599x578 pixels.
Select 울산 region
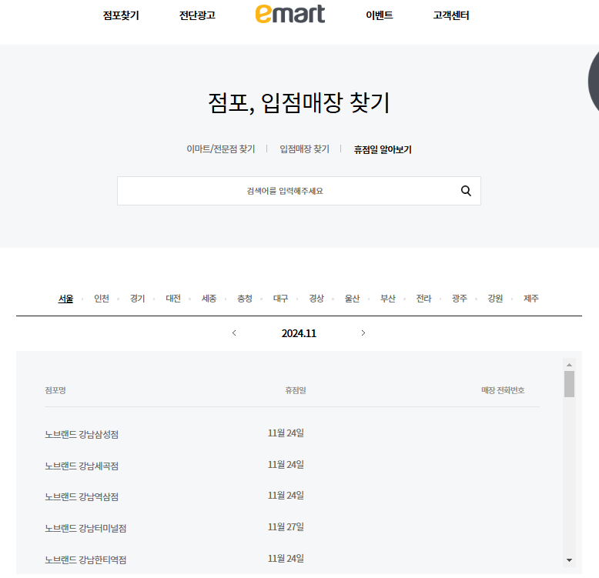[x=352, y=299]
